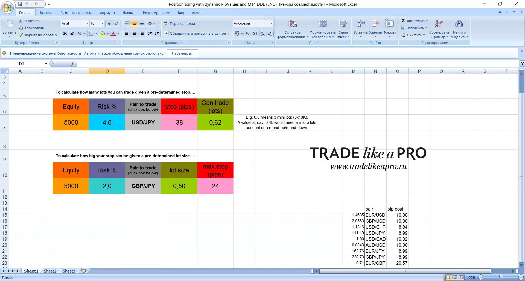525x281 pixels.
Task: Expand Merge & Center dropdown arrow
Action: click(x=228, y=34)
